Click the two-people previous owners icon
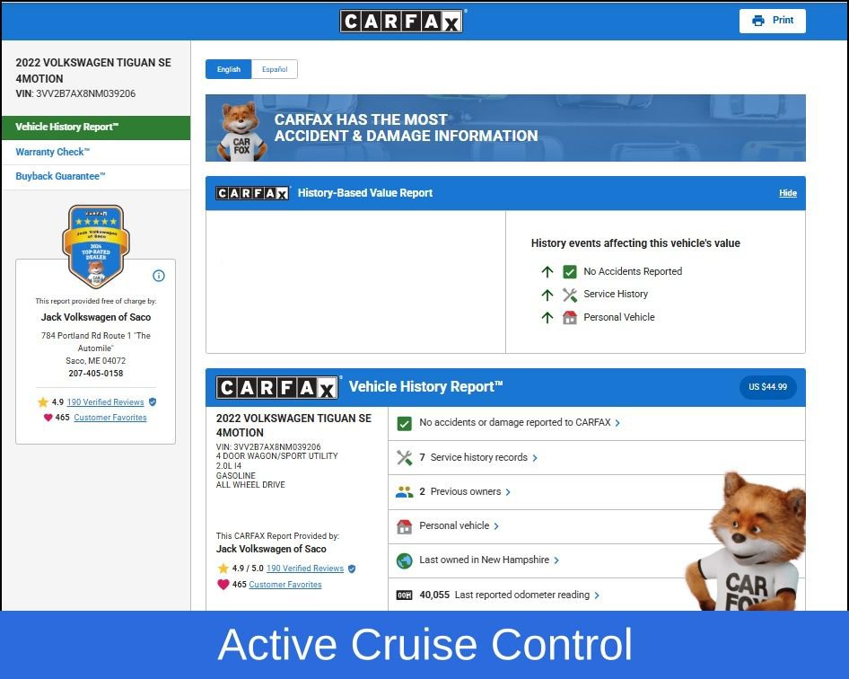 [x=404, y=492]
